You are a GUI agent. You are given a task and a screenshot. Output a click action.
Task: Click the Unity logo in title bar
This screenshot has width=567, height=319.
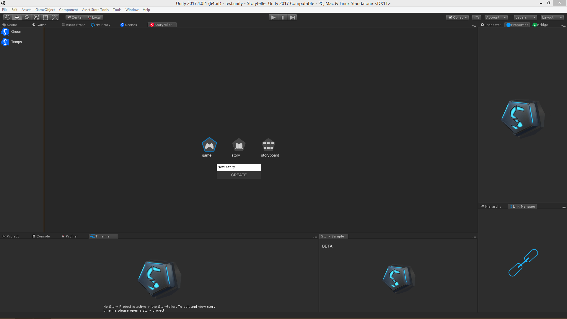click(x=3, y=3)
